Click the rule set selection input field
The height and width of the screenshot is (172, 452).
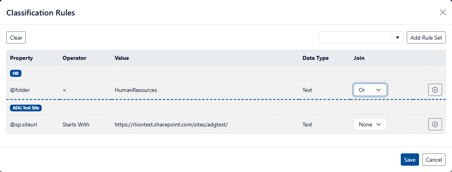click(x=355, y=38)
